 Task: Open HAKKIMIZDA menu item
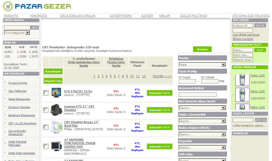click(38, 16)
